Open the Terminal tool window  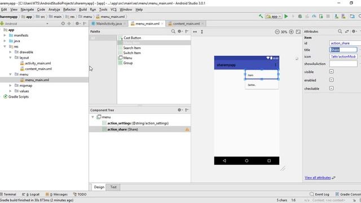8,194
